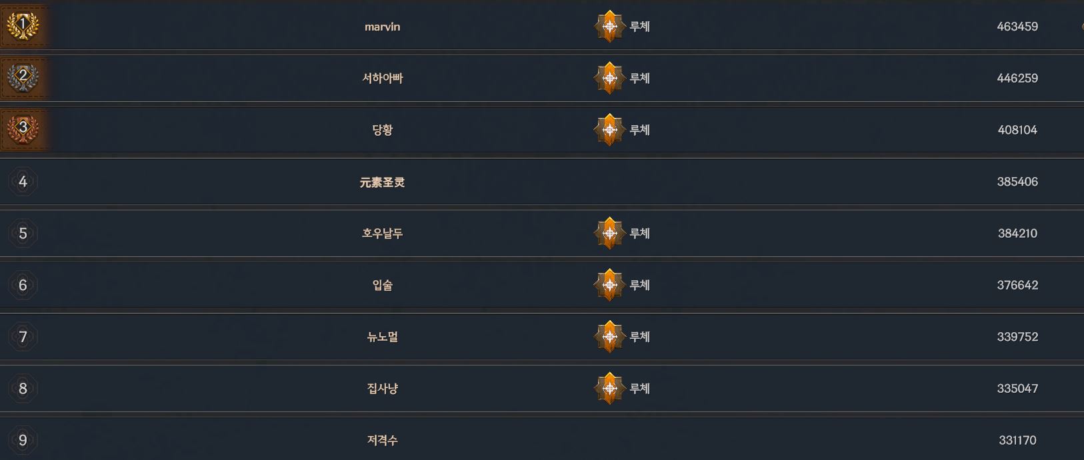
Task: Open player marvin's profile name
Action: (382, 27)
